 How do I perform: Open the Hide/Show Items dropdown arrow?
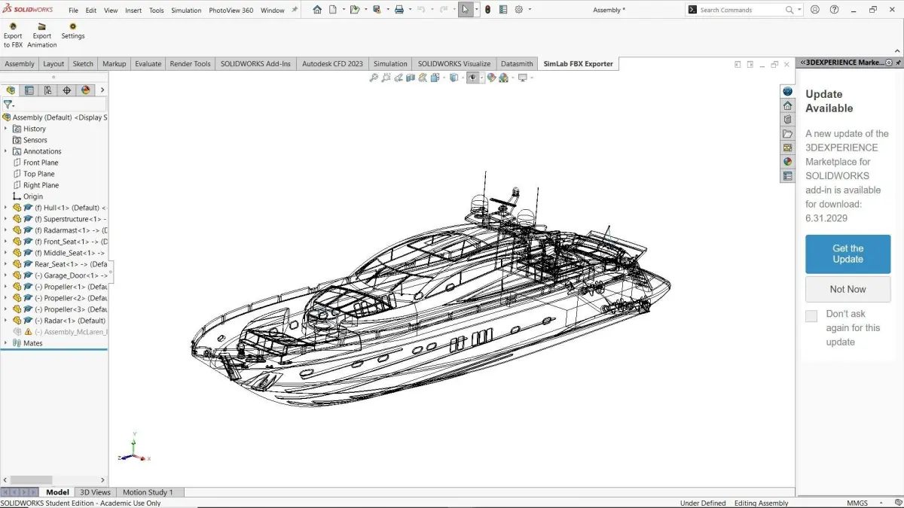point(481,78)
